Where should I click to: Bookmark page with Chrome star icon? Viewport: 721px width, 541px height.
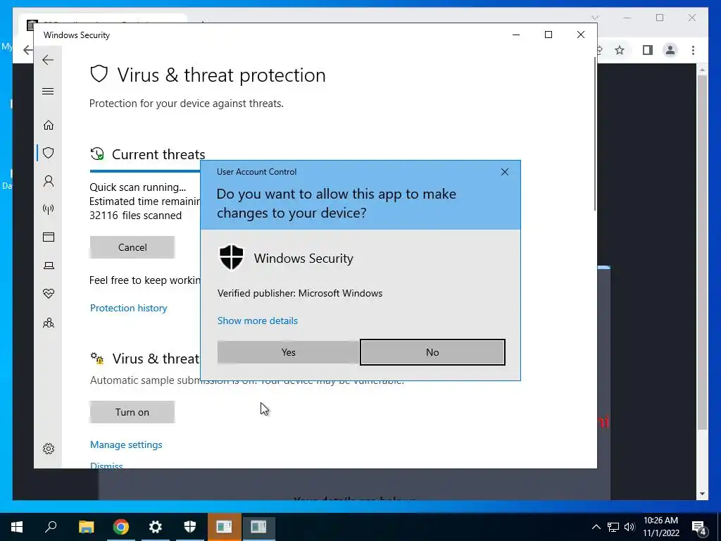click(x=620, y=50)
